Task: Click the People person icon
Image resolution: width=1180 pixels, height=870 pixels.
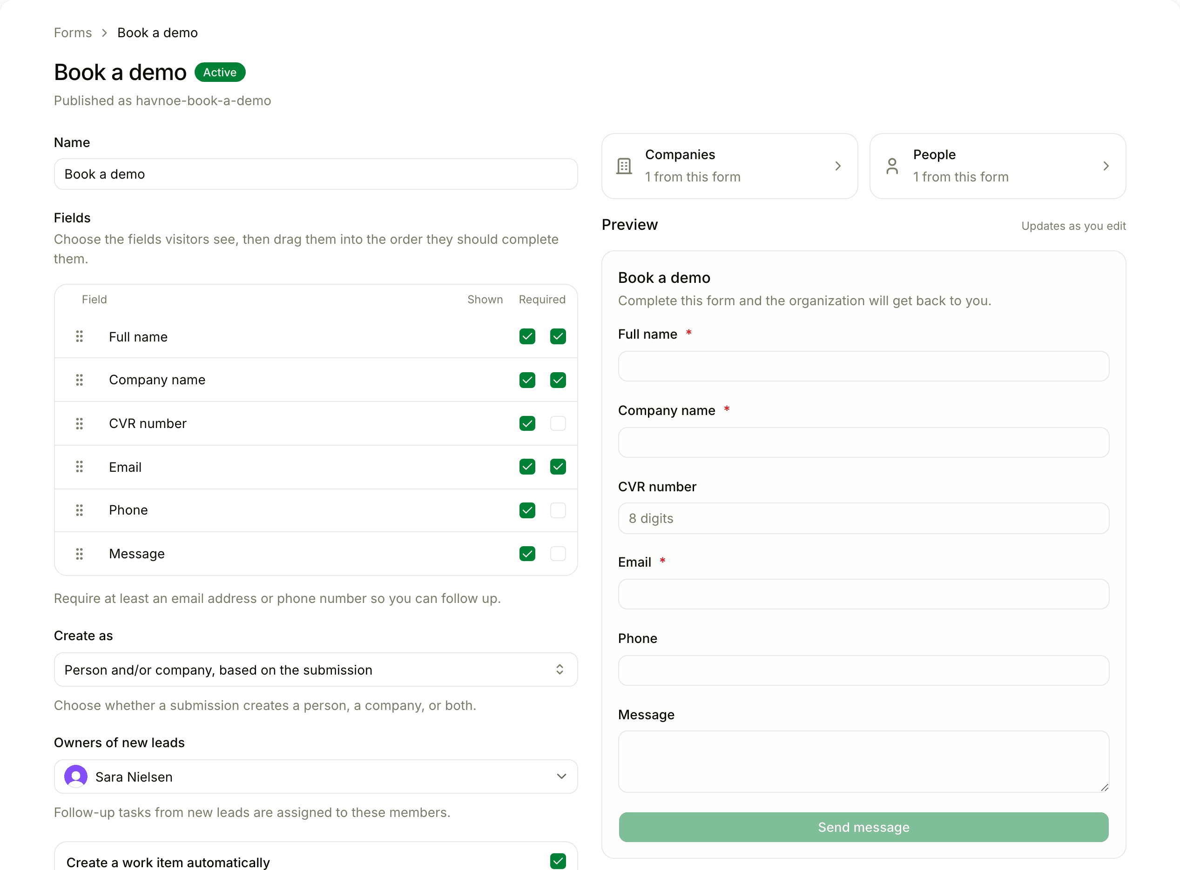Action: [x=892, y=166]
